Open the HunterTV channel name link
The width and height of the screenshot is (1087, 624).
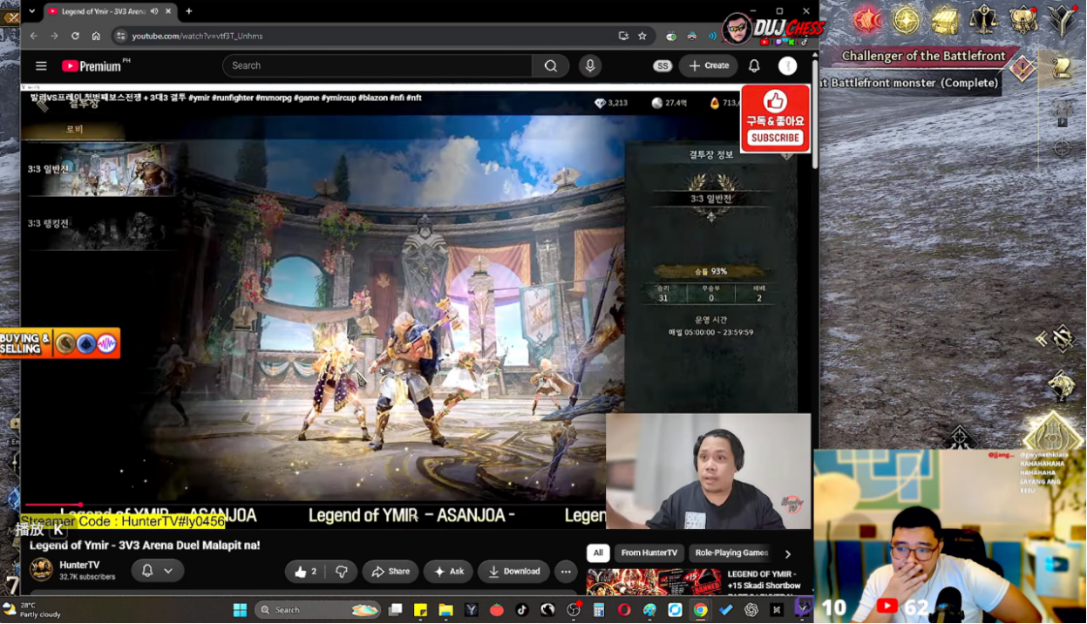click(x=79, y=566)
